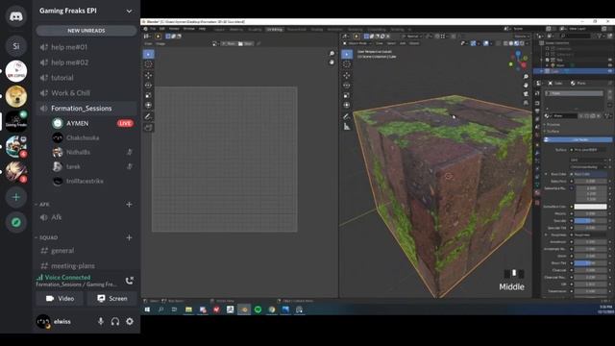Select the 3D viewport Measure tool
The image size is (615, 346).
point(347,127)
